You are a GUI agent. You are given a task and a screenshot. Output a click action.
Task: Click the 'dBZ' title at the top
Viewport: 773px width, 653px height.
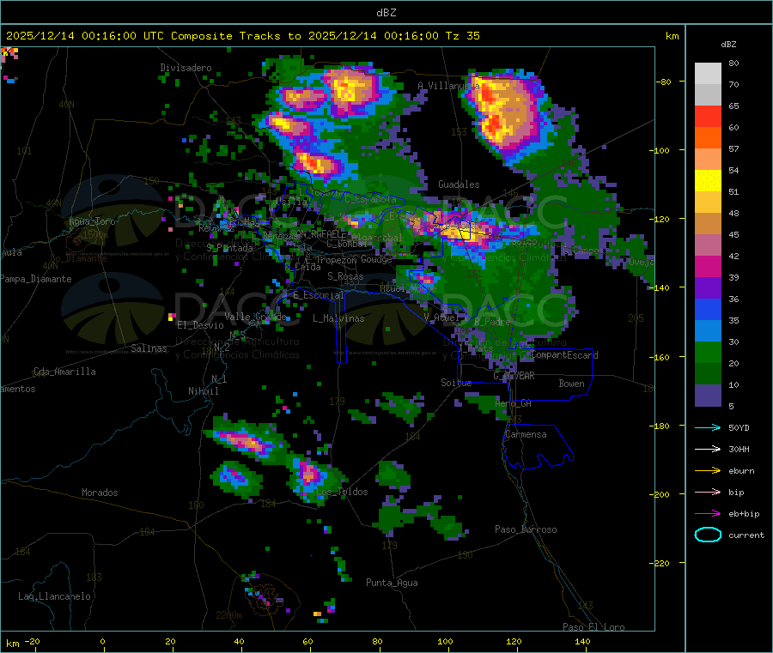coord(386,13)
